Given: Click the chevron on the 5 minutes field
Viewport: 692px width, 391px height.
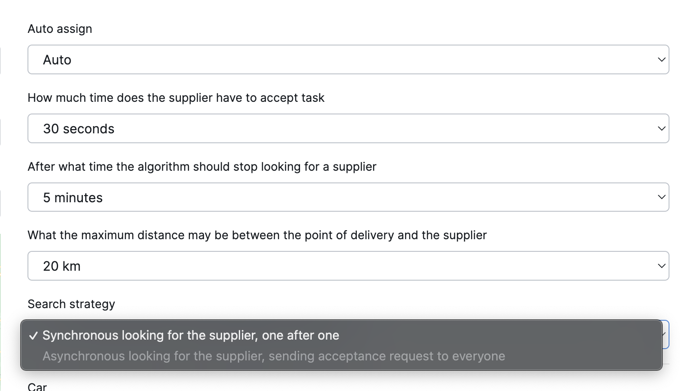Looking at the screenshot, I should pos(661,197).
